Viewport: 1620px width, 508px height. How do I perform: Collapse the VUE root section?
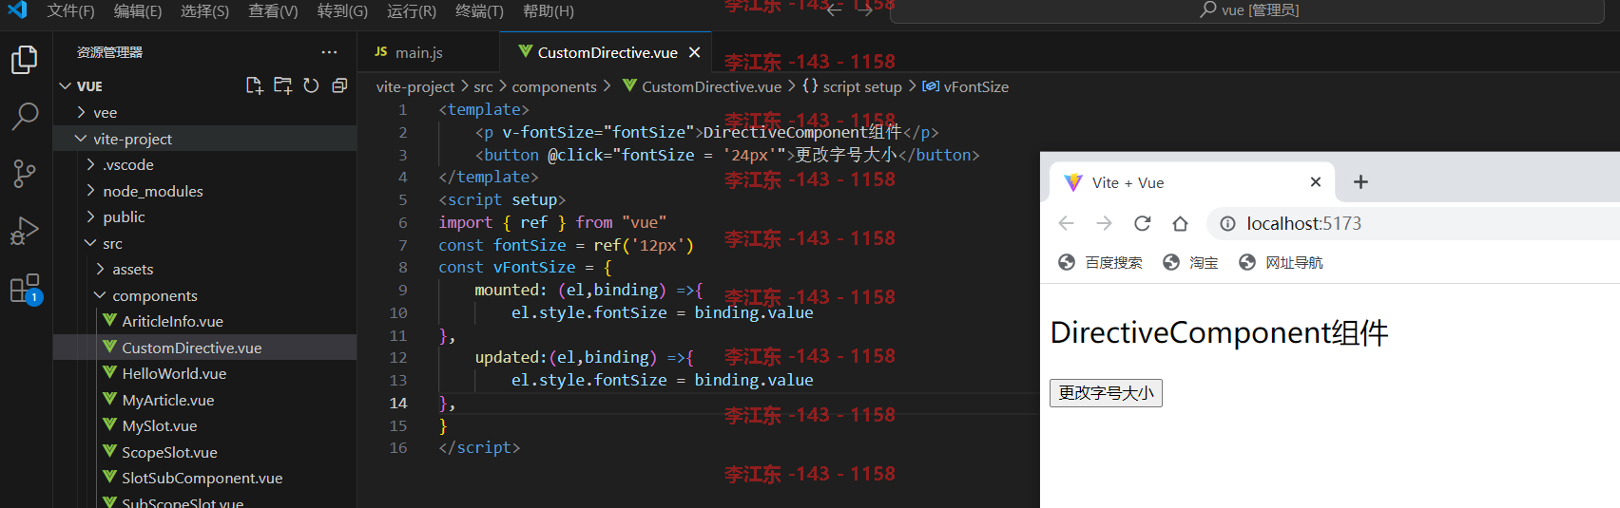coord(66,86)
